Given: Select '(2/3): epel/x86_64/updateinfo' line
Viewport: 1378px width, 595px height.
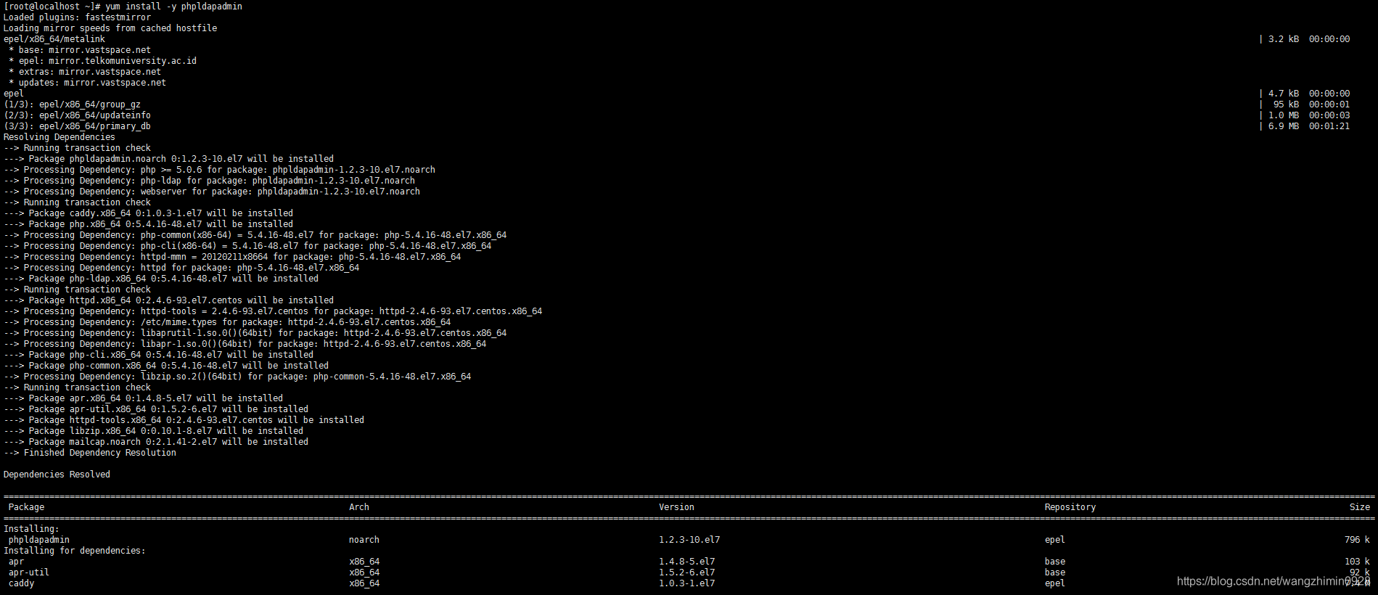Looking at the screenshot, I should (78, 115).
